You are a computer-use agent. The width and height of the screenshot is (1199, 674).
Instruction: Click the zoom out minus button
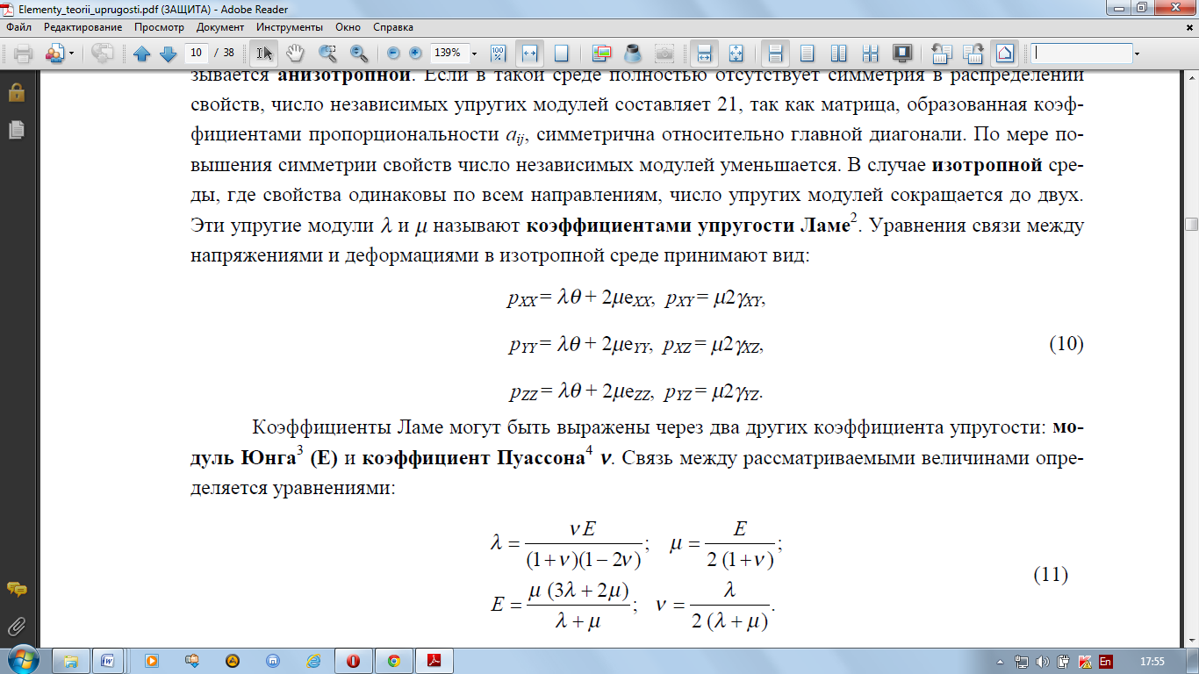click(394, 53)
